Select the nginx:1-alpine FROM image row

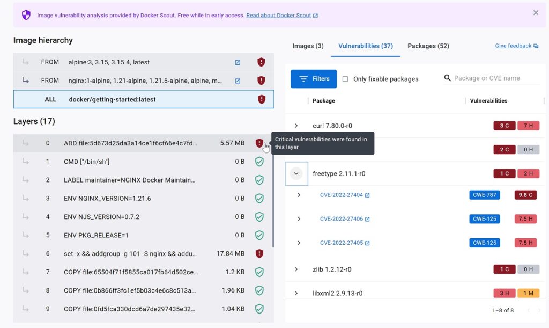tap(144, 81)
